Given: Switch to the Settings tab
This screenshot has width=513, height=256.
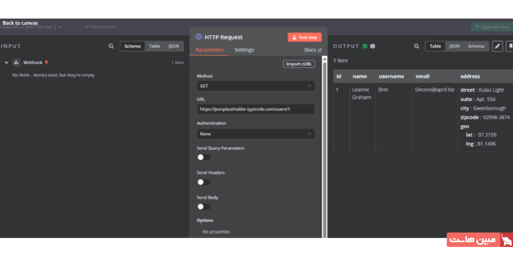Looking at the screenshot, I should coord(244,50).
